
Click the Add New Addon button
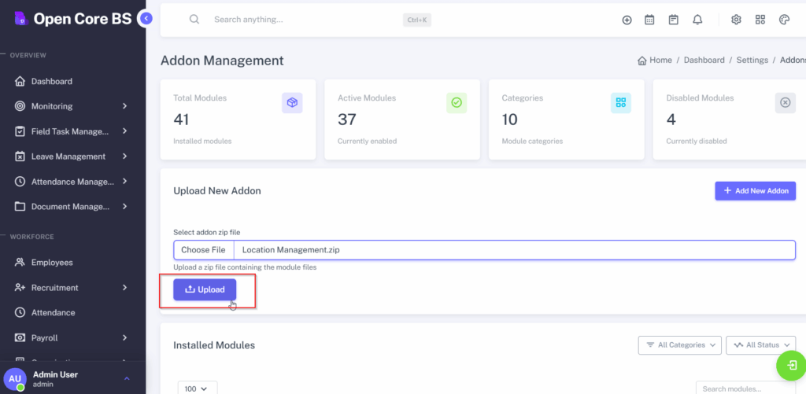pos(755,191)
